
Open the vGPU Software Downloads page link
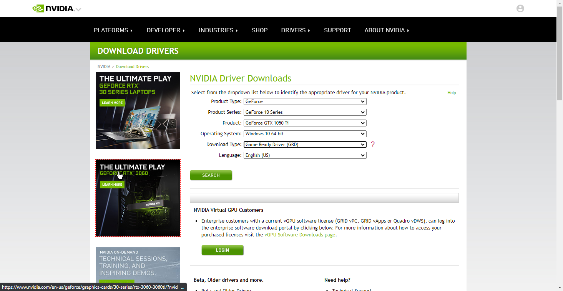300,235
